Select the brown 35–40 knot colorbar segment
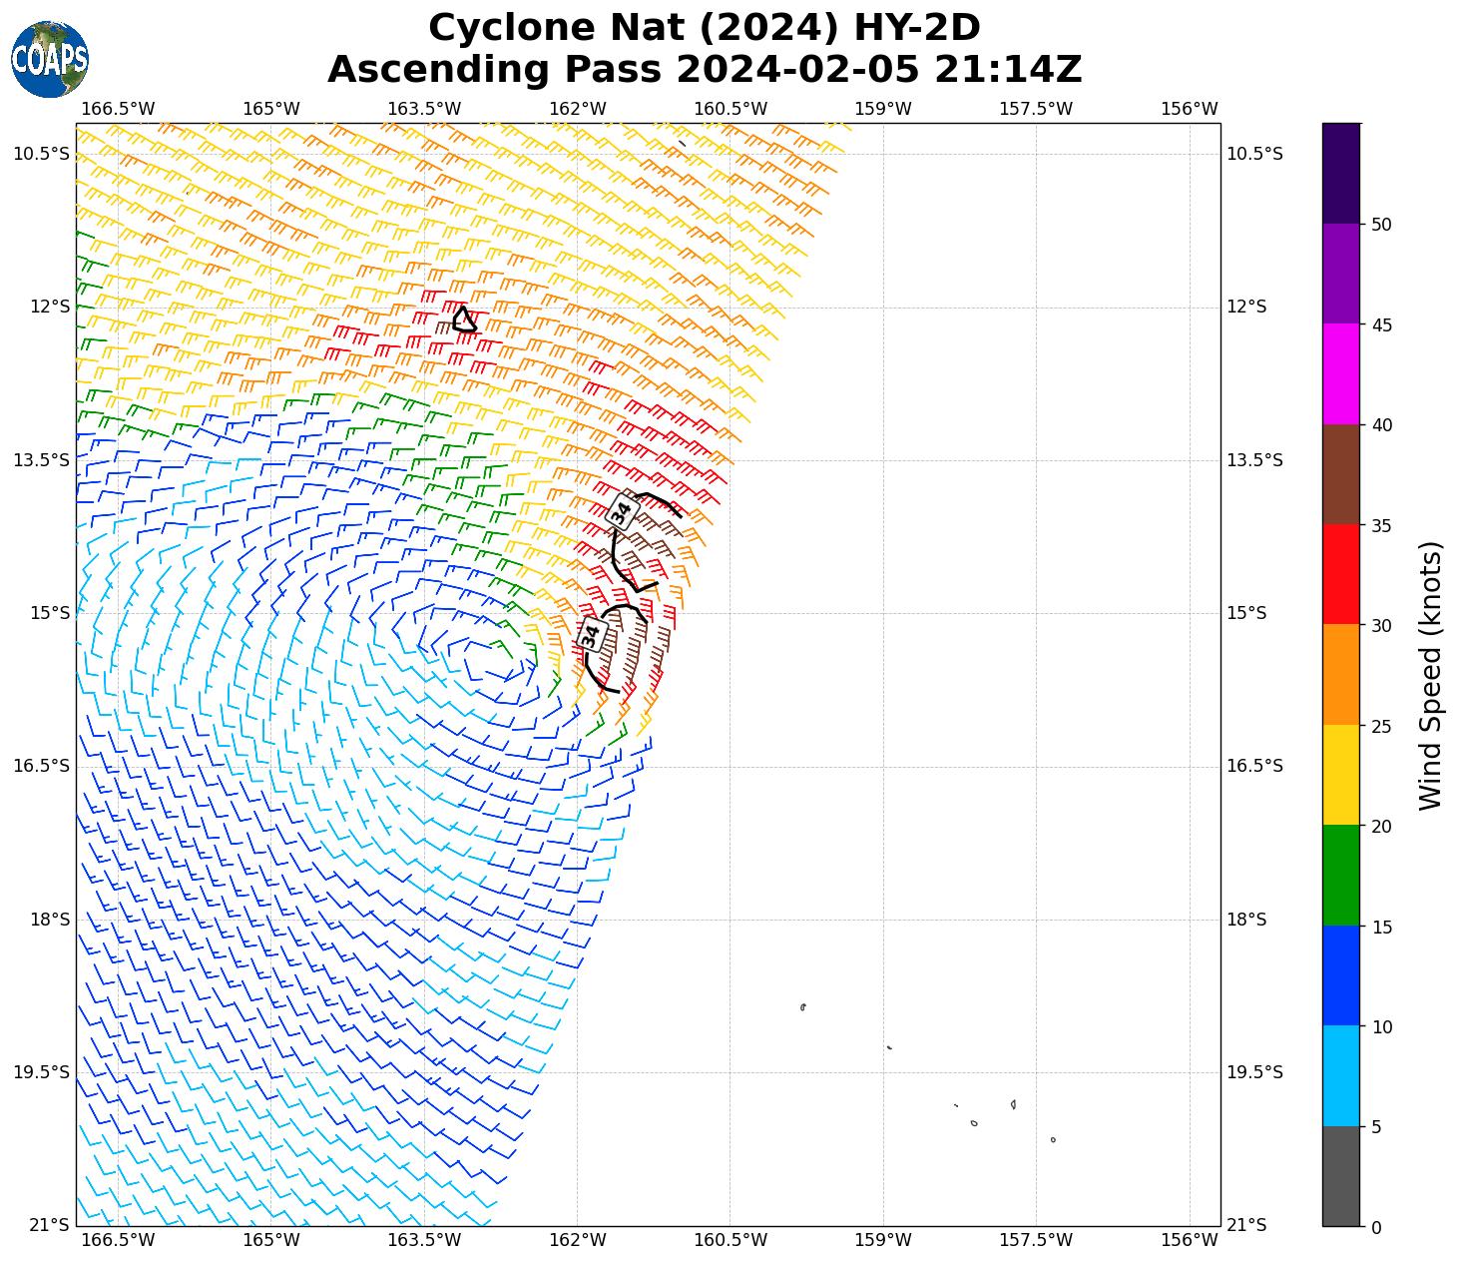The width and height of the screenshot is (1459, 1262). pyautogui.click(x=1340, y=474)
